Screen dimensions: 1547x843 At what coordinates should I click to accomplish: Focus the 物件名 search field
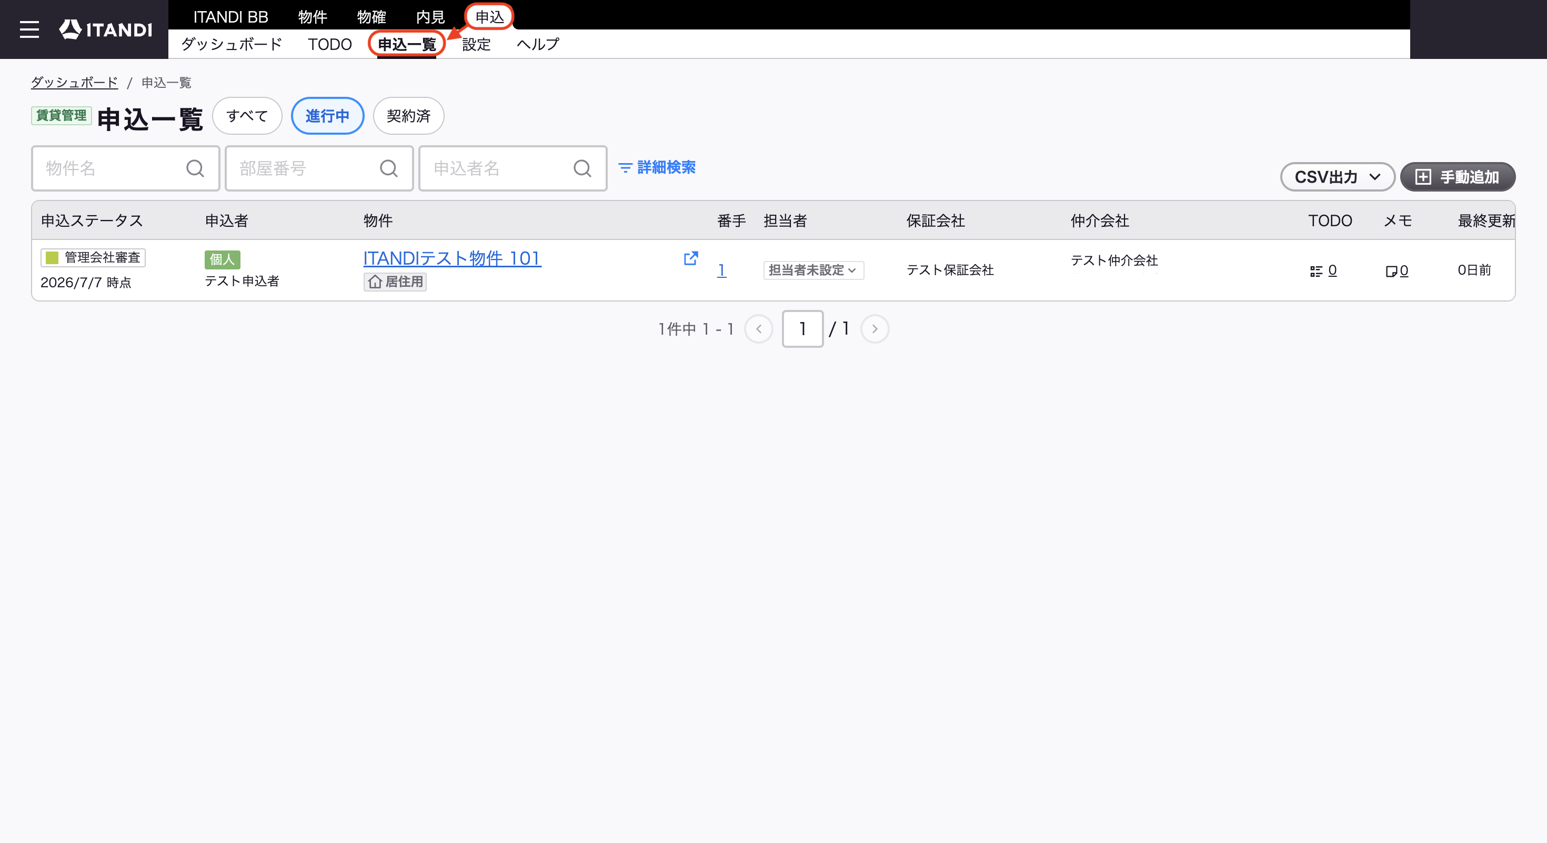[126, 169]
